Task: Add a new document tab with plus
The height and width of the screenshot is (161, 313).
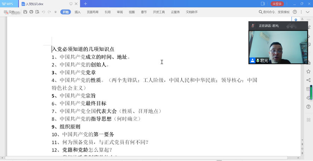Action: click(85, 4)
